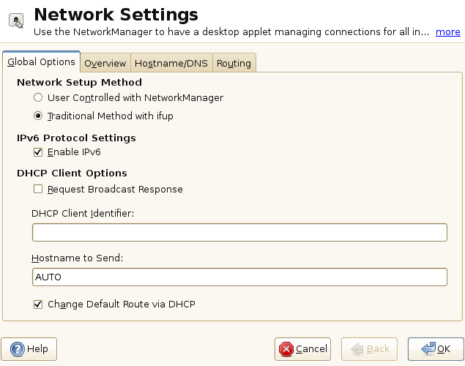Open the Hostname/DNS tab

pos(172,63)
